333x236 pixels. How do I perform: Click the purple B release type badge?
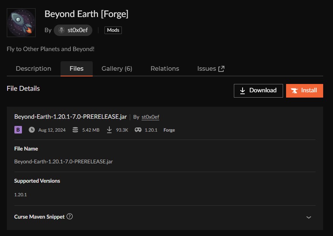[18, 130]
